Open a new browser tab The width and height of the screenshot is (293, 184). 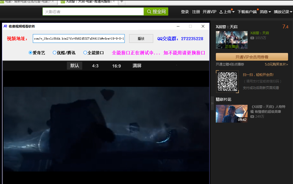122,1
